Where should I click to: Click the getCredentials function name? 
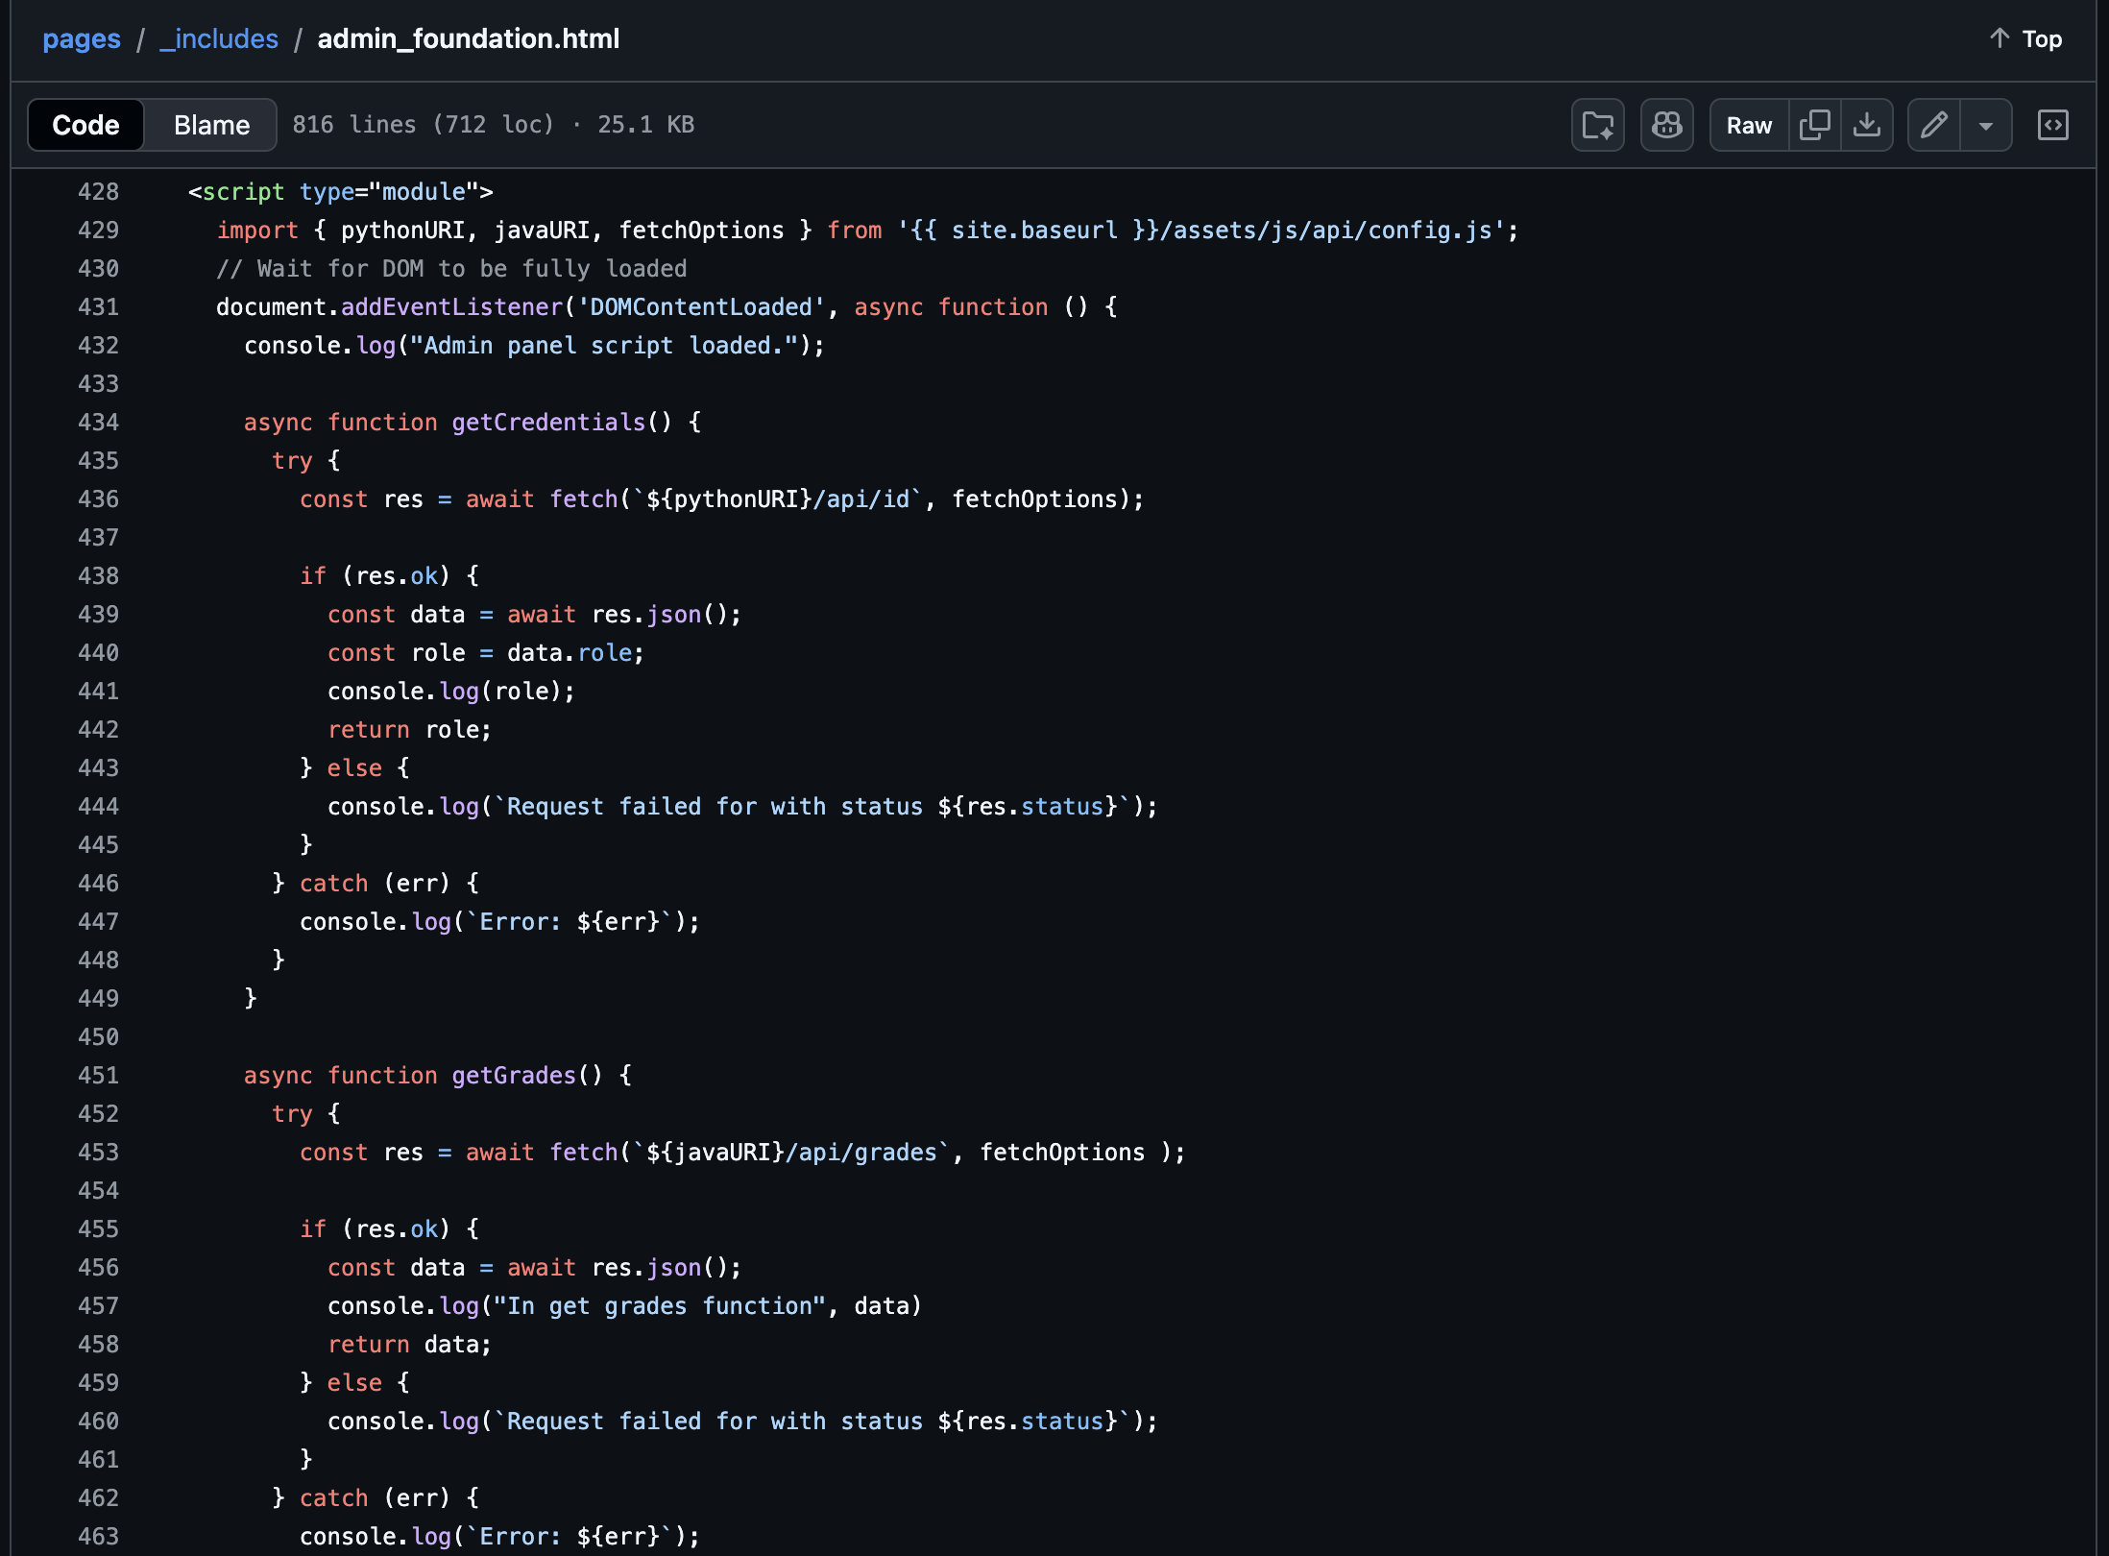click(x=548, y=422)
